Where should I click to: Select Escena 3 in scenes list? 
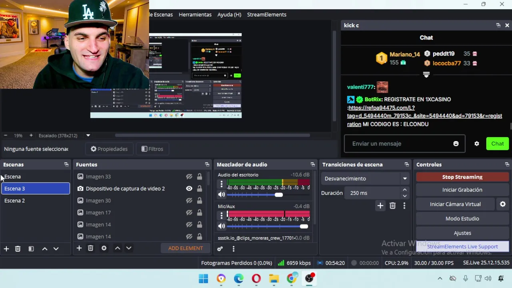pyautogui.click(x=36, y=188)
